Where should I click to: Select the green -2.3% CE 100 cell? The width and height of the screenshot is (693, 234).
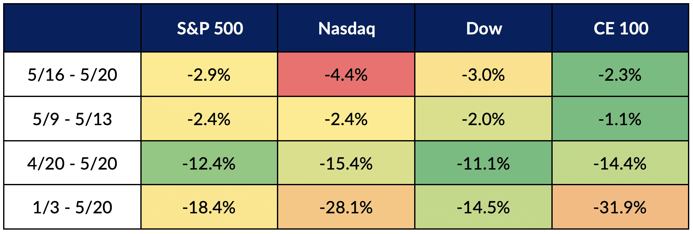pos(620,75)
